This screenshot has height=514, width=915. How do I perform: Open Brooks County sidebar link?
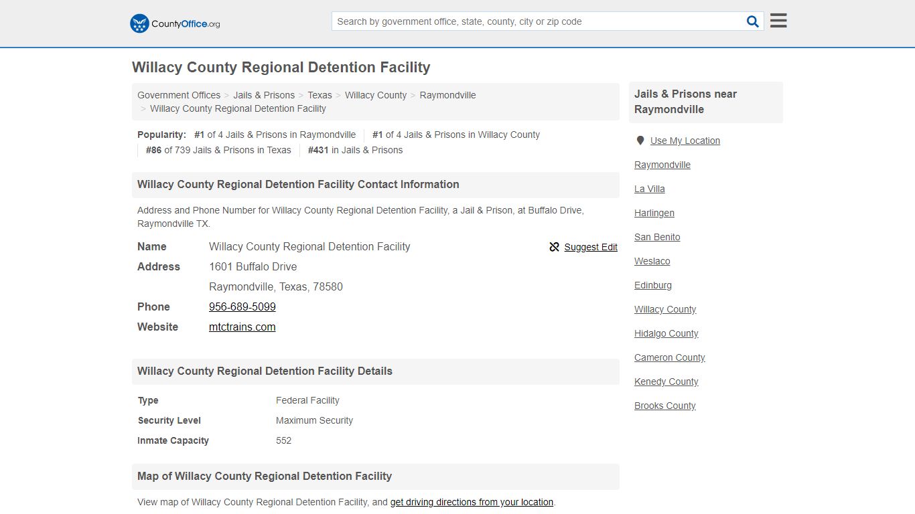click(x=665, y=406)
